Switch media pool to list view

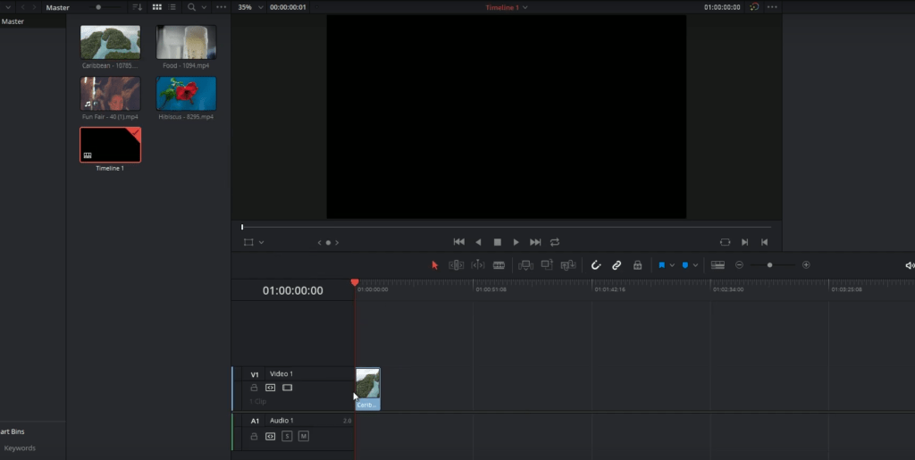(172, 7)
